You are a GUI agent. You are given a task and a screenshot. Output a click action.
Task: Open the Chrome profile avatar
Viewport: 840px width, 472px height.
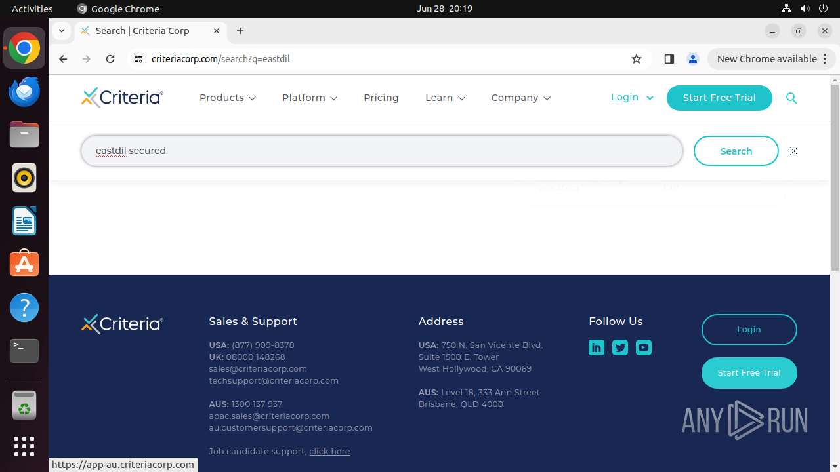[692, 59]
